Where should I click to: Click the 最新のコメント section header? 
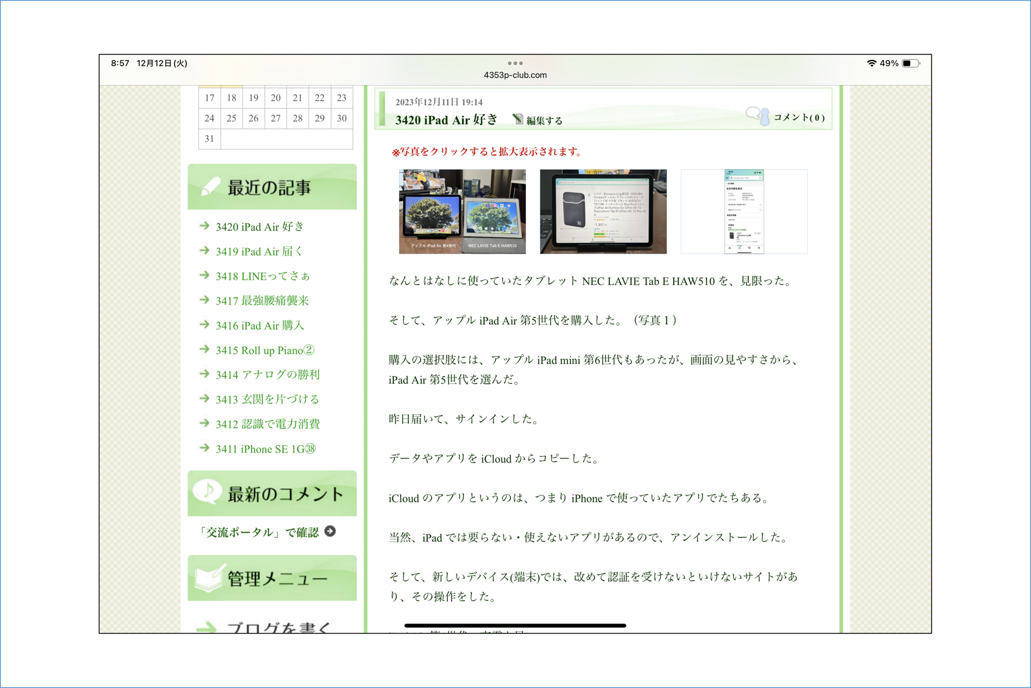tap(272, 494)
